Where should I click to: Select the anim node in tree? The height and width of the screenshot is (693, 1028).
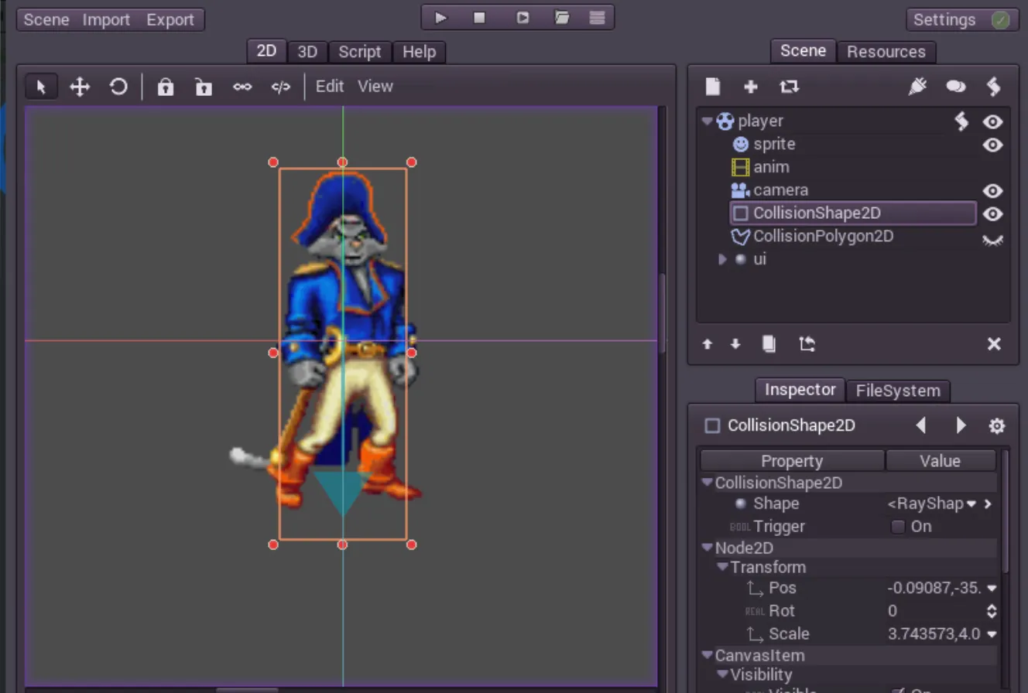tap(771, 167)
